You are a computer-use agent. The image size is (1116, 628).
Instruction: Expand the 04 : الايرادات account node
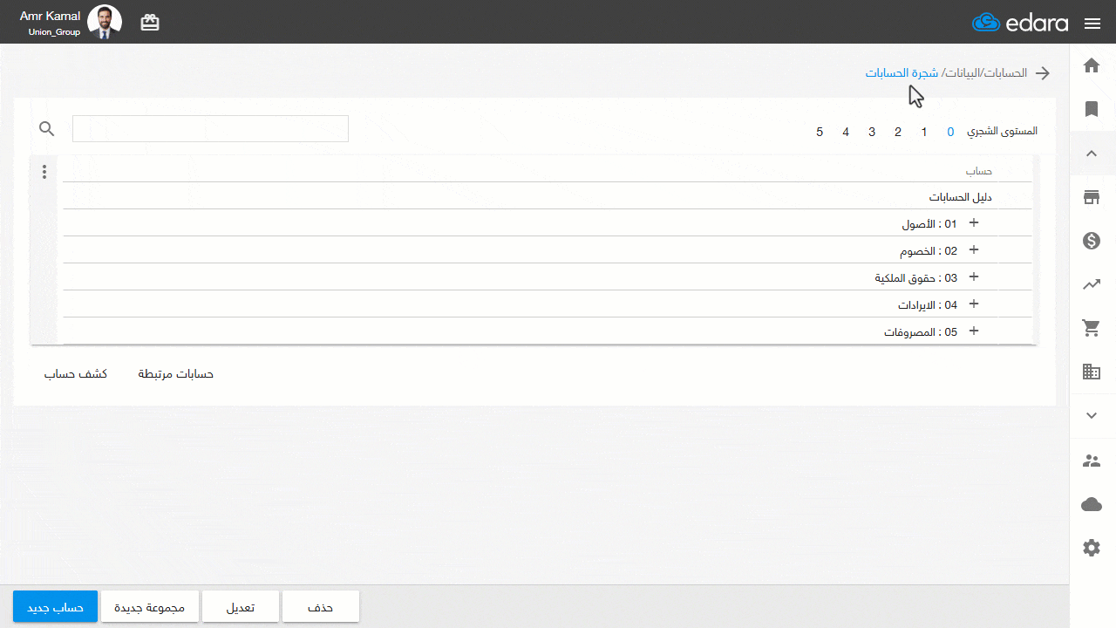click(974, 304)
